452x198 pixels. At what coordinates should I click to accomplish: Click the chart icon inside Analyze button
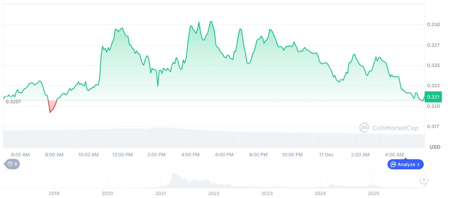coord(393,164)
